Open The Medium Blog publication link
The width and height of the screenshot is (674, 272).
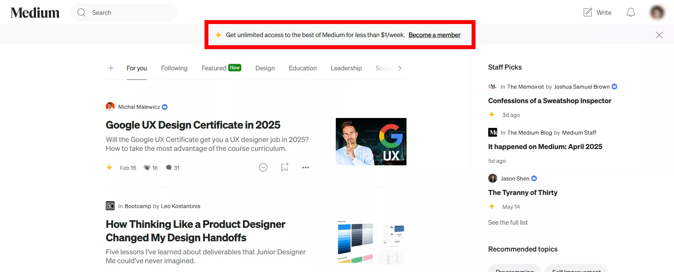(x=529, y=133)
